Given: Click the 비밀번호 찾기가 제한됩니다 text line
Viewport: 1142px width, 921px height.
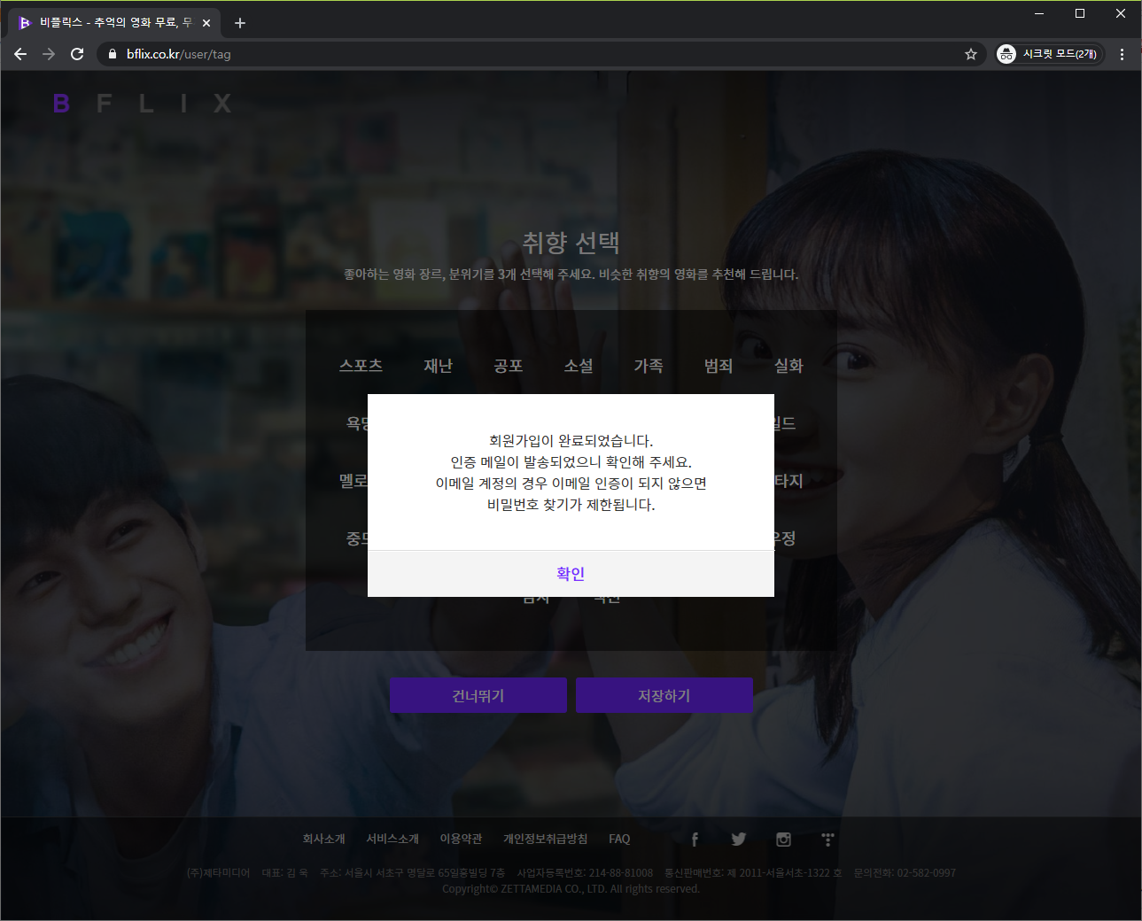Looking at the screenshot, I should pos(571,505).
